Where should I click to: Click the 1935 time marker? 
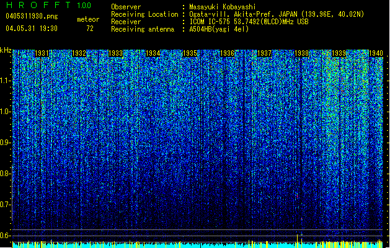point(190,53)
